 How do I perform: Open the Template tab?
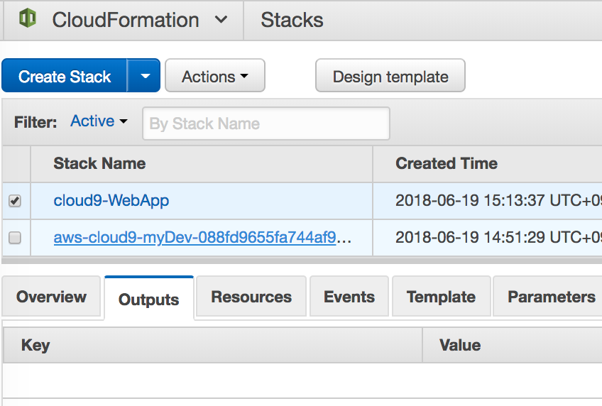[x=441, y=297]
